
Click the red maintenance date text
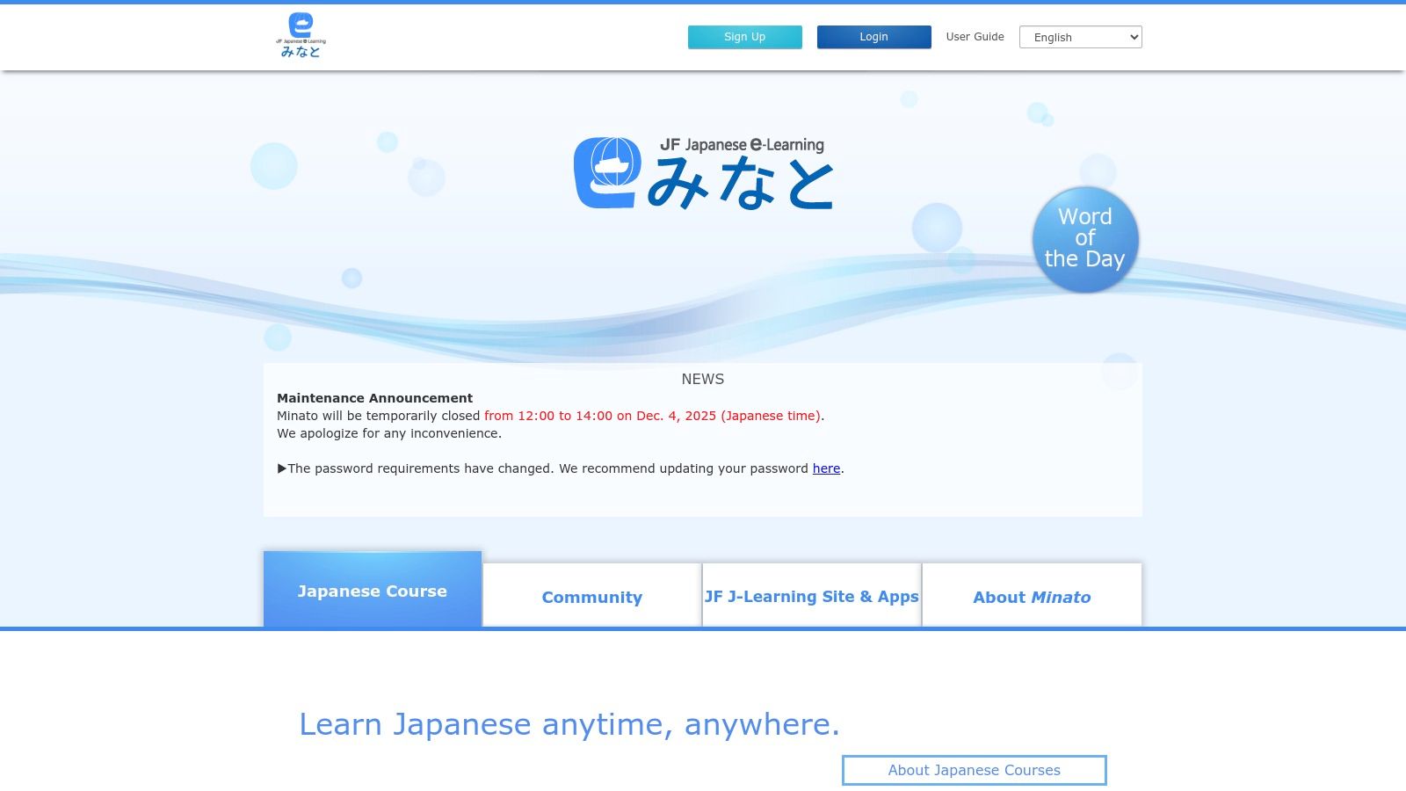pyautogui.click(x=652, y=416)
